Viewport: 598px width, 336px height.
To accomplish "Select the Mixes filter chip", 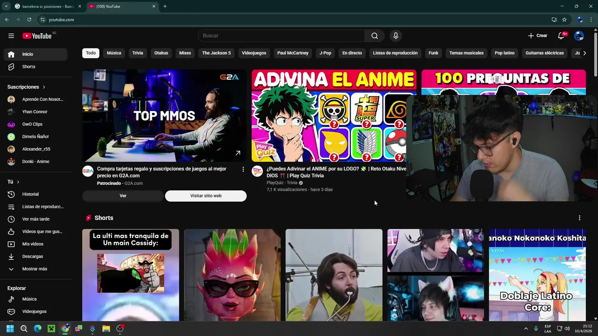I will tap(185, 53).
